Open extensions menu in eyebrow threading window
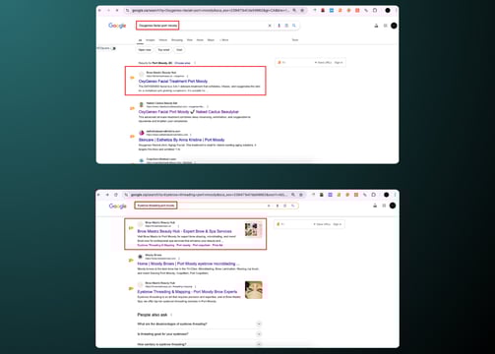The width and height of the screenshot is (495, 354). (373, 195)
